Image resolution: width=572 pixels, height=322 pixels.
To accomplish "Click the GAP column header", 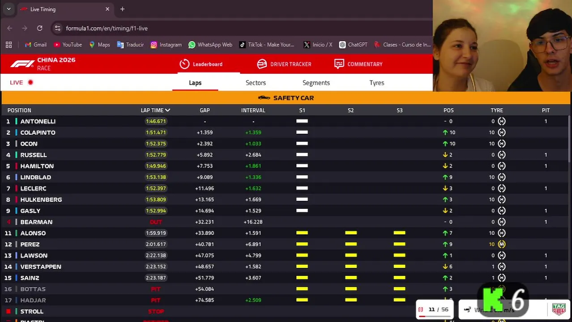I will 205,110.
